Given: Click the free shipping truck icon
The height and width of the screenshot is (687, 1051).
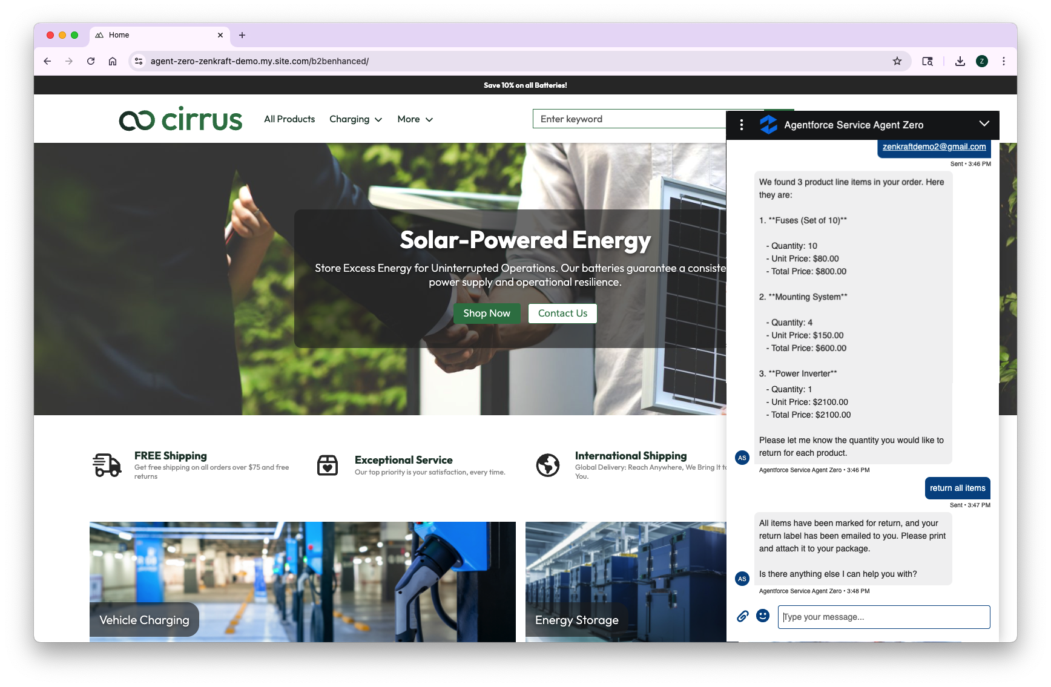Looking at the screenshot, I should click(x=107, y=465).
